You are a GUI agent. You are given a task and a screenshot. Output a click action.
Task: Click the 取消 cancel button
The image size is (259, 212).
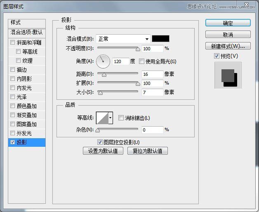(228, 35)
